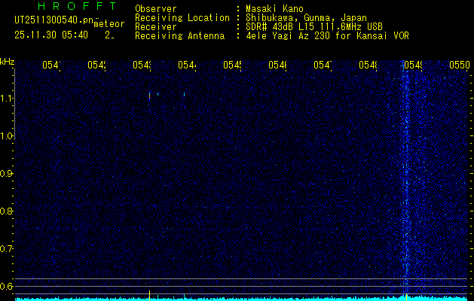Screen dimensions: 474x301
Task: Click the cyan echo near 0544
Action: (x=184, y=94)
